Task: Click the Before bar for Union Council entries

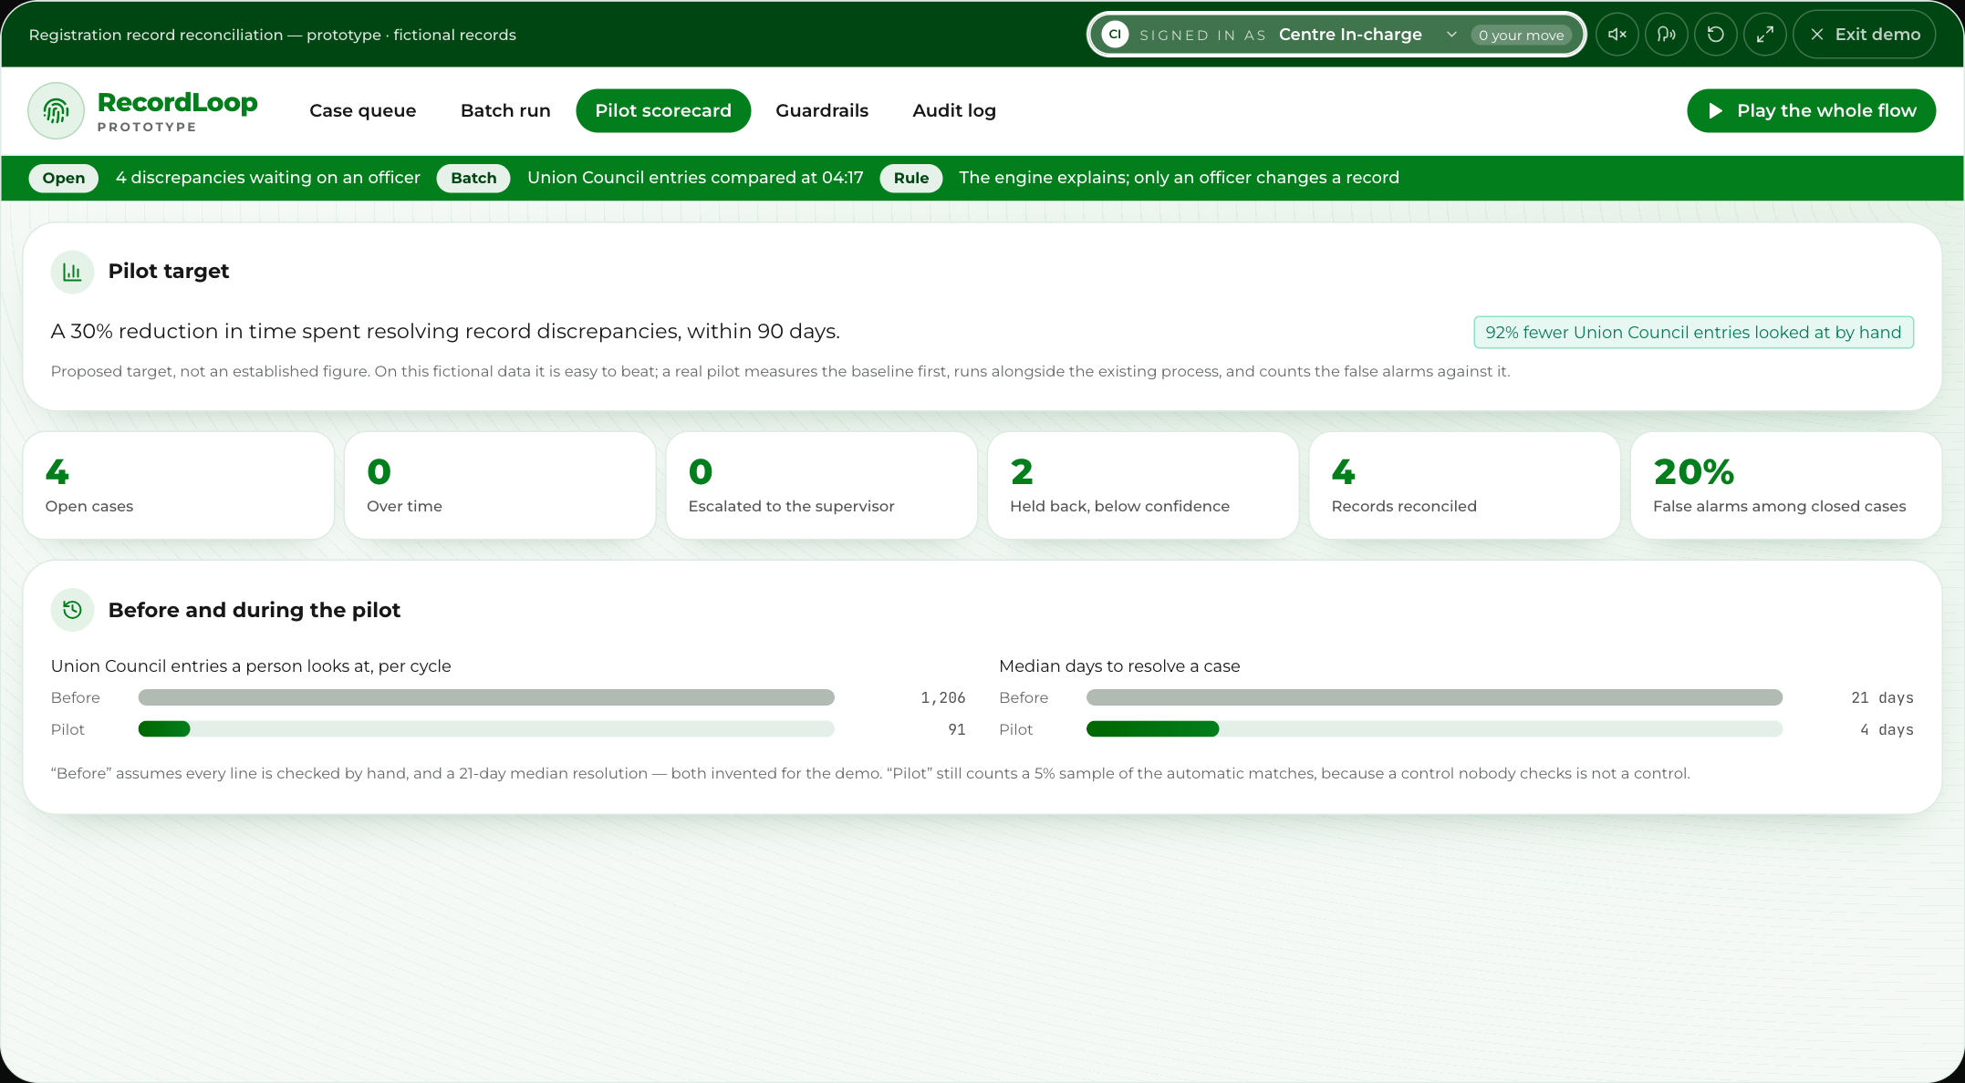Action: coord(486,697)
